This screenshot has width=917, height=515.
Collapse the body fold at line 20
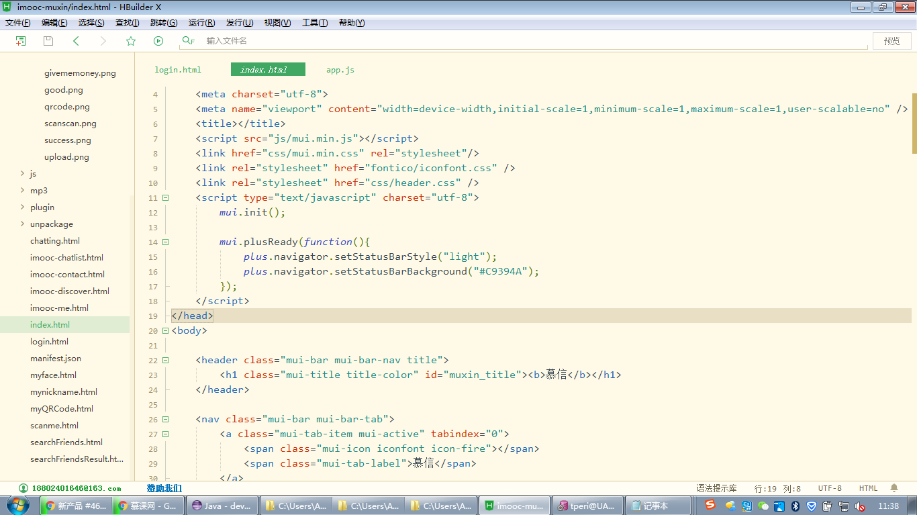(166, 330)
